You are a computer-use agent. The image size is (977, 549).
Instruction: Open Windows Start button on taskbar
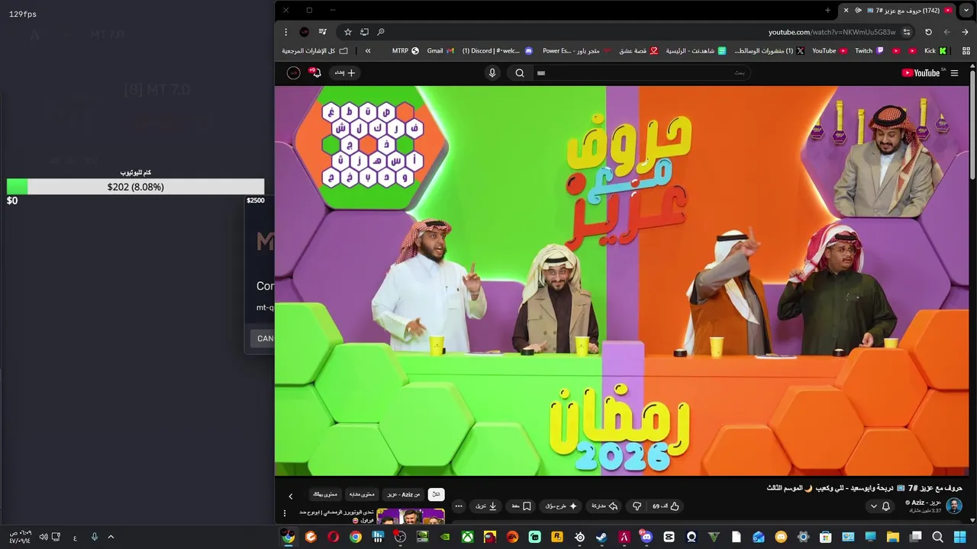(x=959, y=537)
